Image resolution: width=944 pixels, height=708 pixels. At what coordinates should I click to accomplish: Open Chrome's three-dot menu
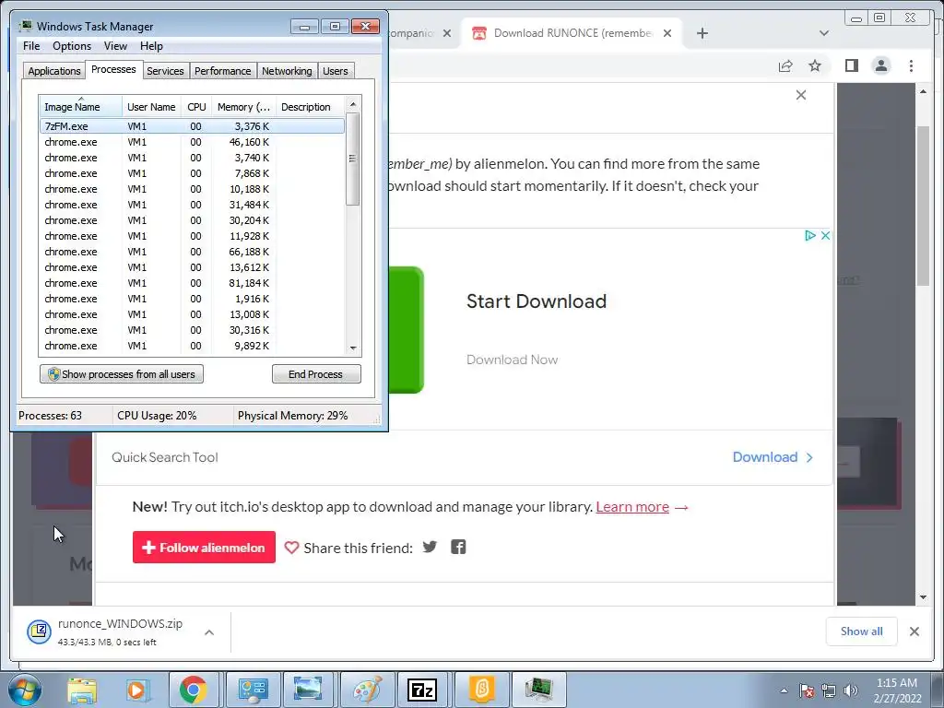pyautogui.click(x=911, y=65)
